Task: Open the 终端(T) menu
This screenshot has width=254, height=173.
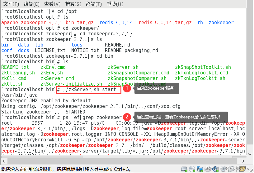Action: pos(94,4)
